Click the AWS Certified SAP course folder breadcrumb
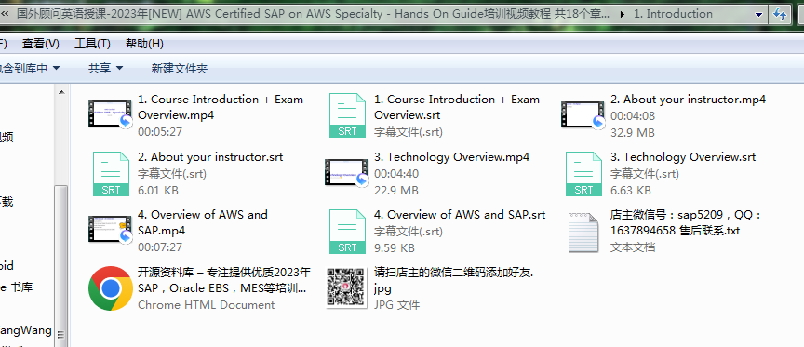 point(313,14)
